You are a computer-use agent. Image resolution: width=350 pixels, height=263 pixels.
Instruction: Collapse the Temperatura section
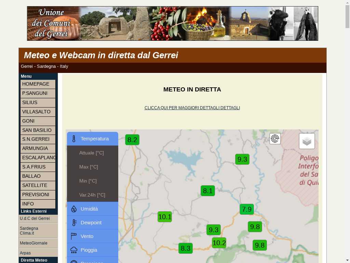95,139
